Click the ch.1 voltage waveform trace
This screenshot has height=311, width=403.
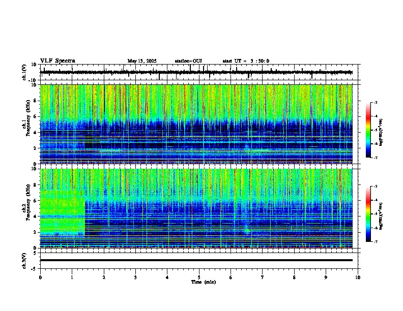coord(196,72)
